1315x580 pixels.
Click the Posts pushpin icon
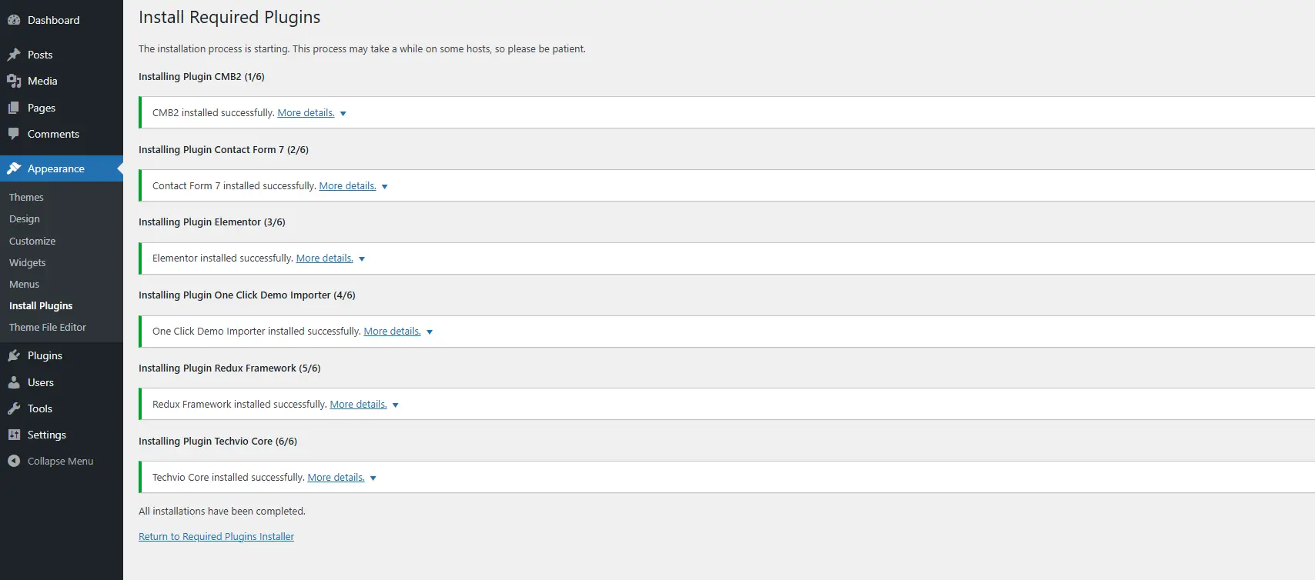pos(14,55)
